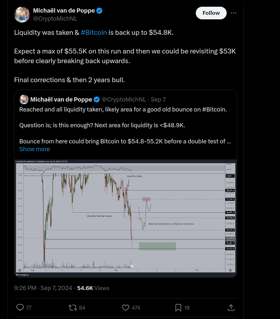This screenshot has height=319, width=280.
Task: Follow @CryptoMichNL
Action: click(x=211, y=13)
